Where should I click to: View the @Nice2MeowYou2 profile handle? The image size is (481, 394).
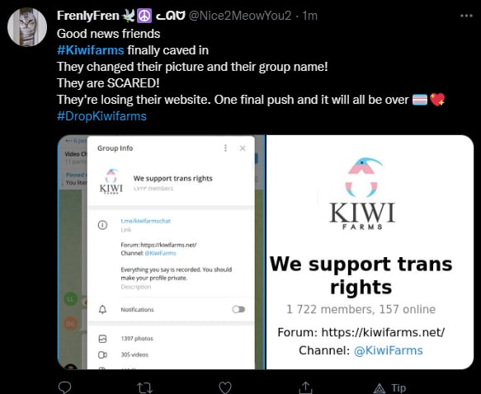click(239, 16)
